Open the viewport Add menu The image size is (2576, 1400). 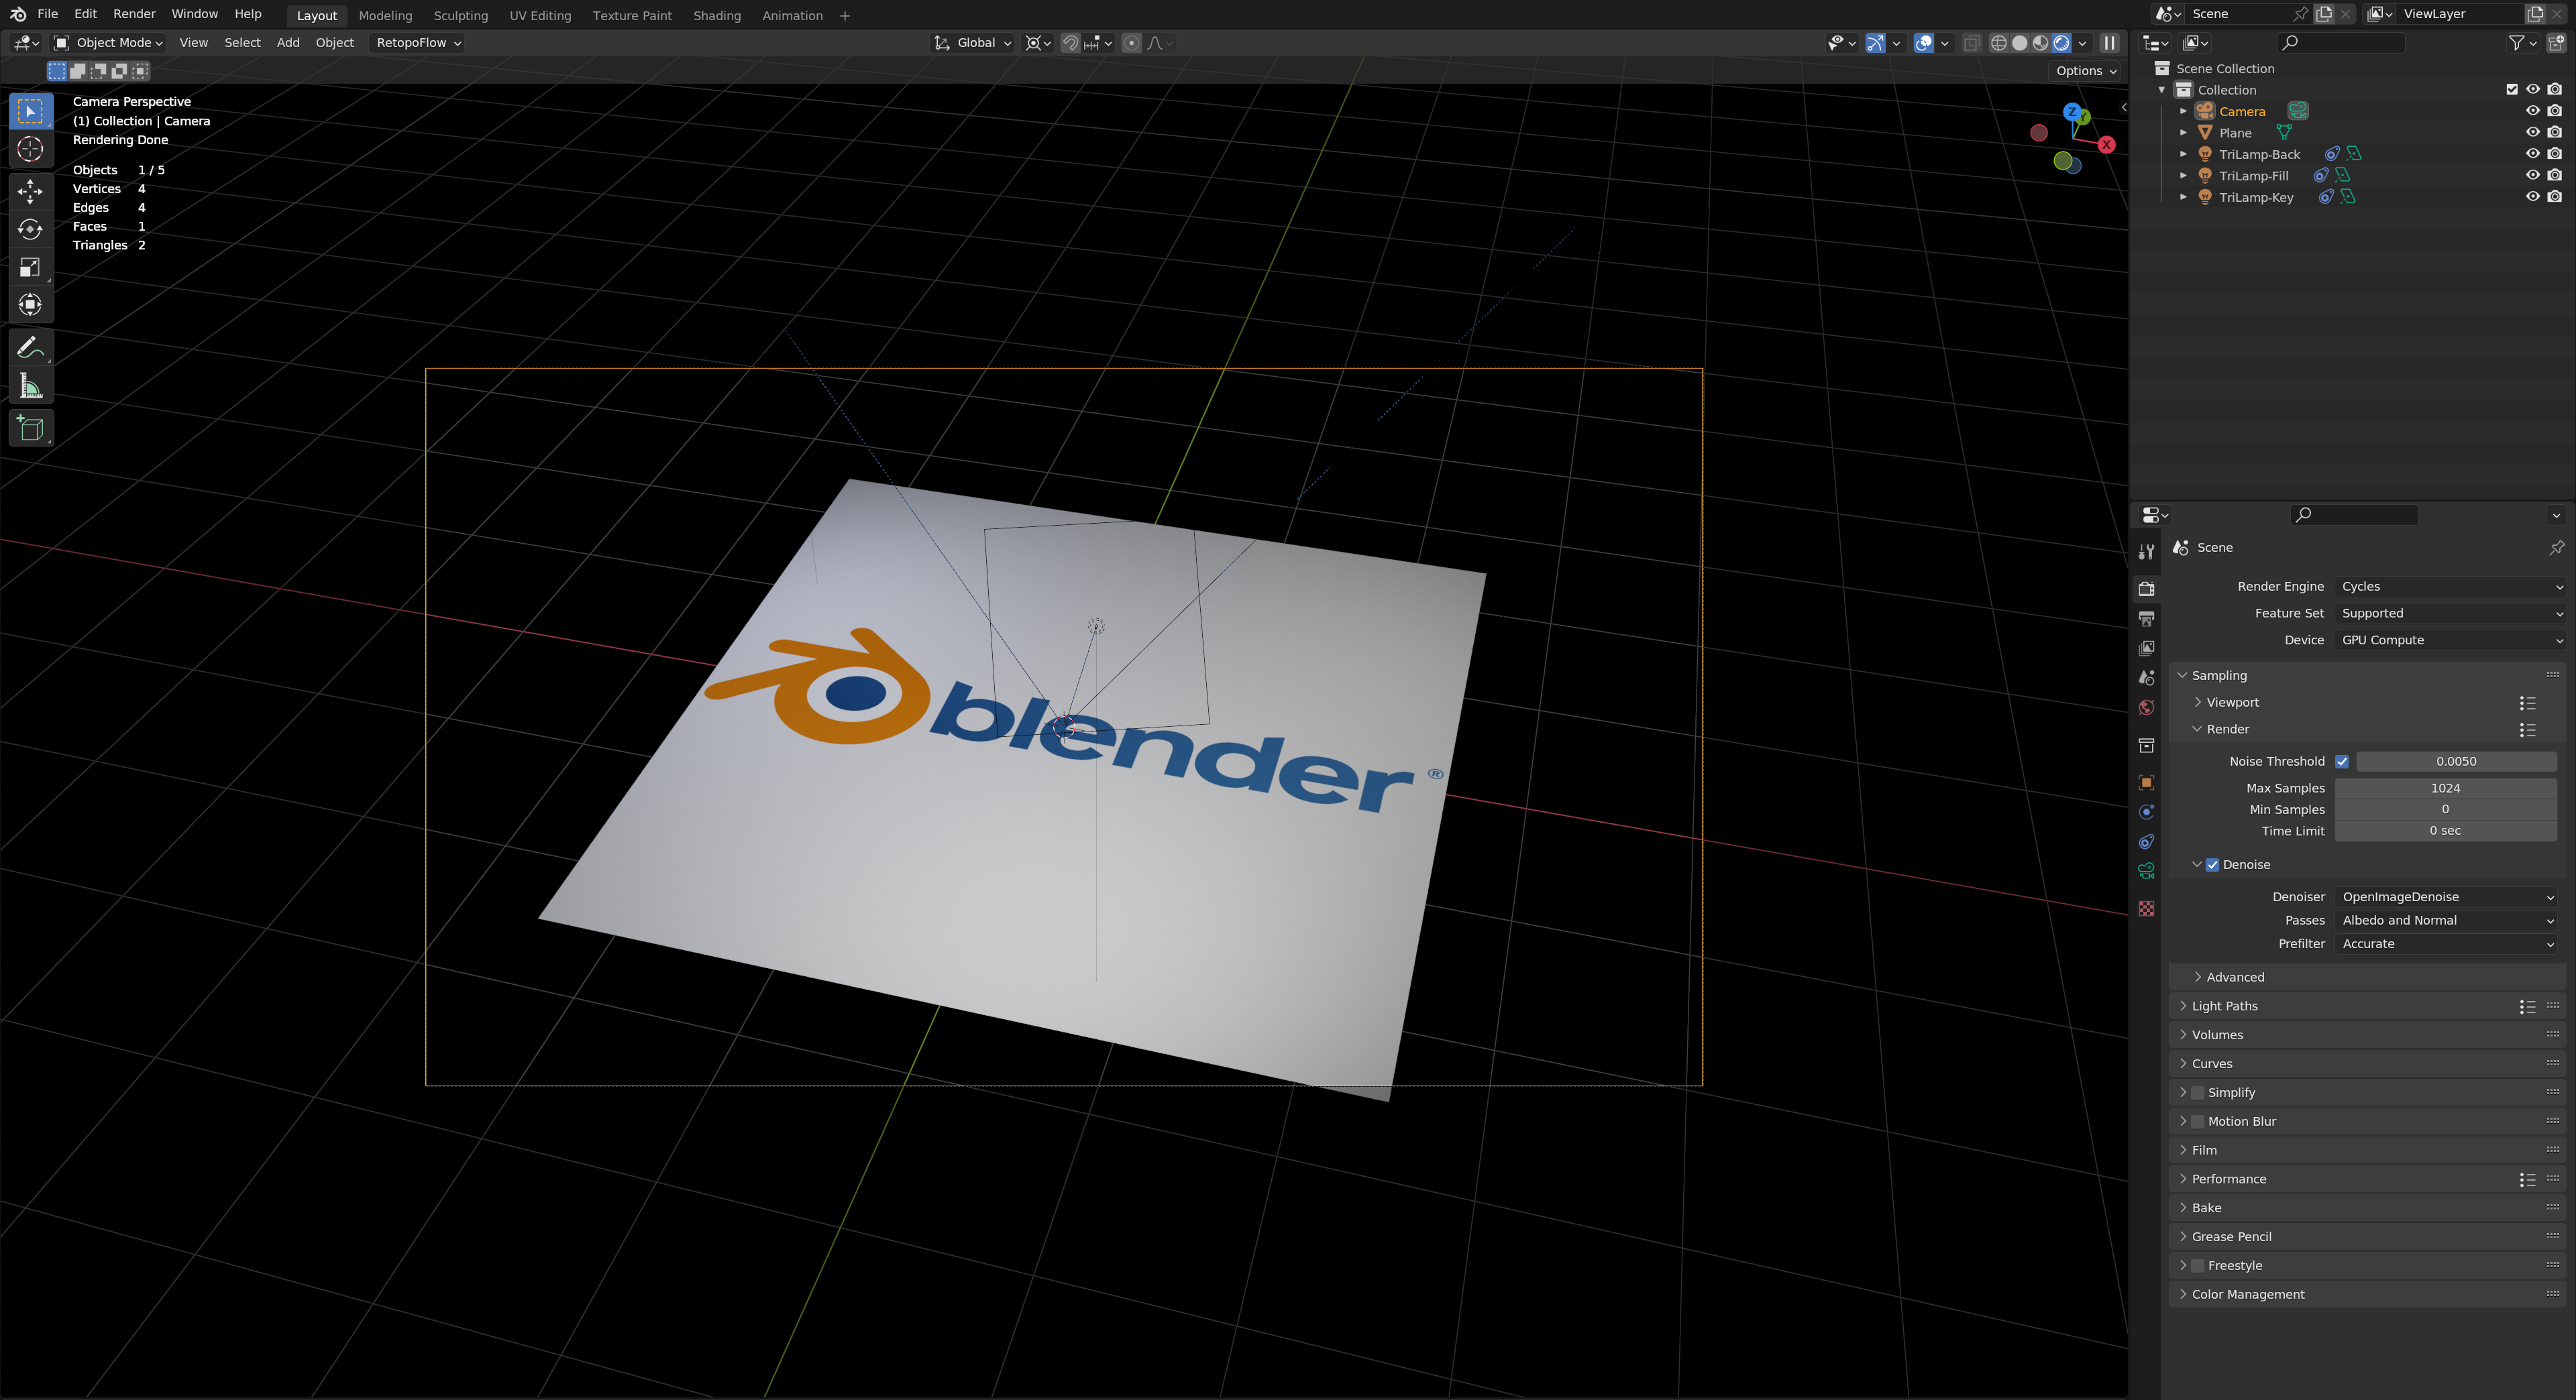pyautogui.click(x=288, y=43)
